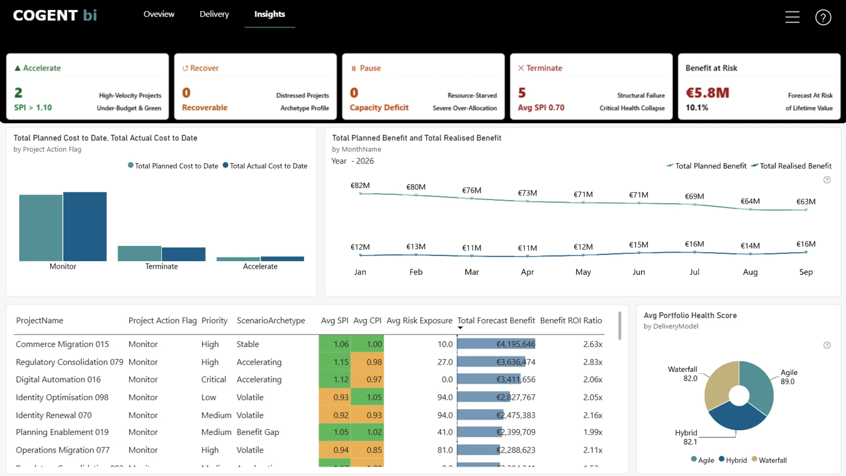The height and width of the screenshot is (476, 846).
Task: Open the Terminate KPI card
Action: (x=591, y=86)
